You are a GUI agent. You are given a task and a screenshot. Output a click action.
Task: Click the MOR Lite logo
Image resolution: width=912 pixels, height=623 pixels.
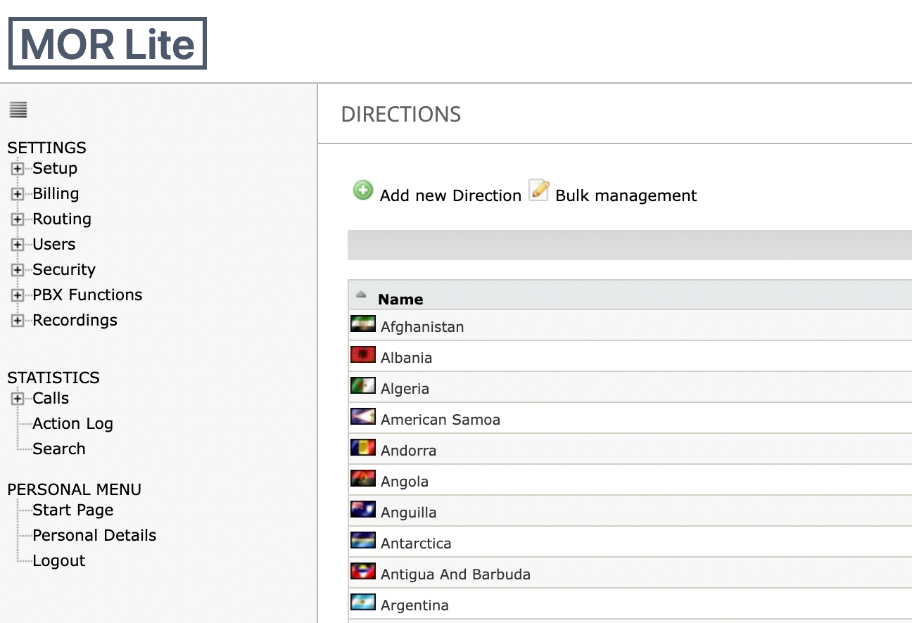click(108, 44)
